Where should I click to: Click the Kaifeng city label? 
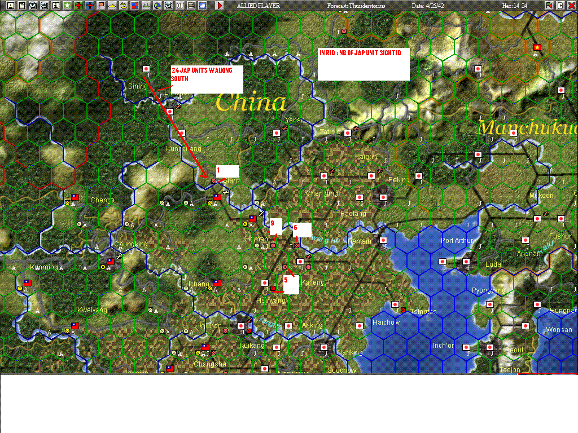(313, 282)
